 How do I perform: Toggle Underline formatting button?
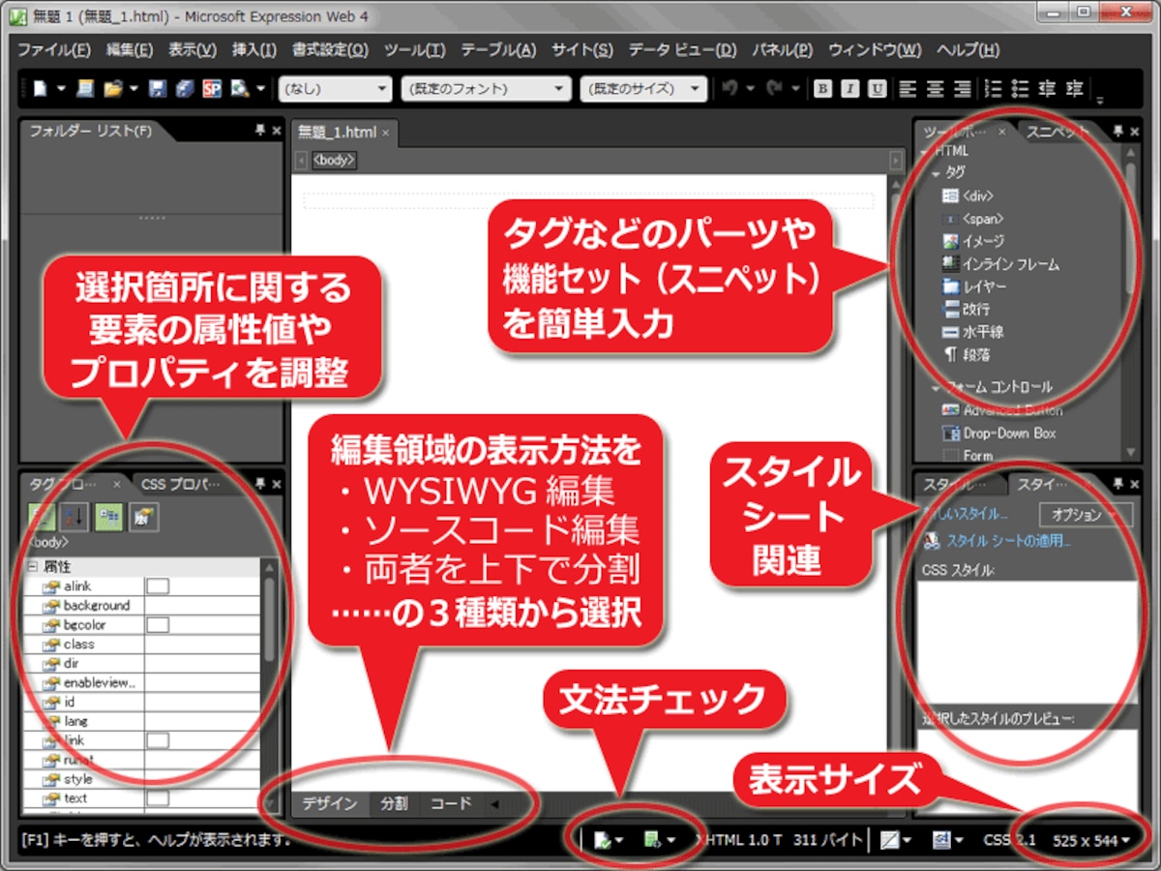(x=877, y=89)
